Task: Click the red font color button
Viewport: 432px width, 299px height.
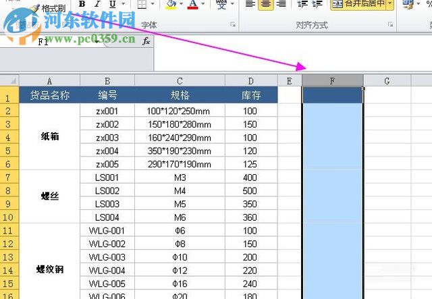Action: (193, 4)
